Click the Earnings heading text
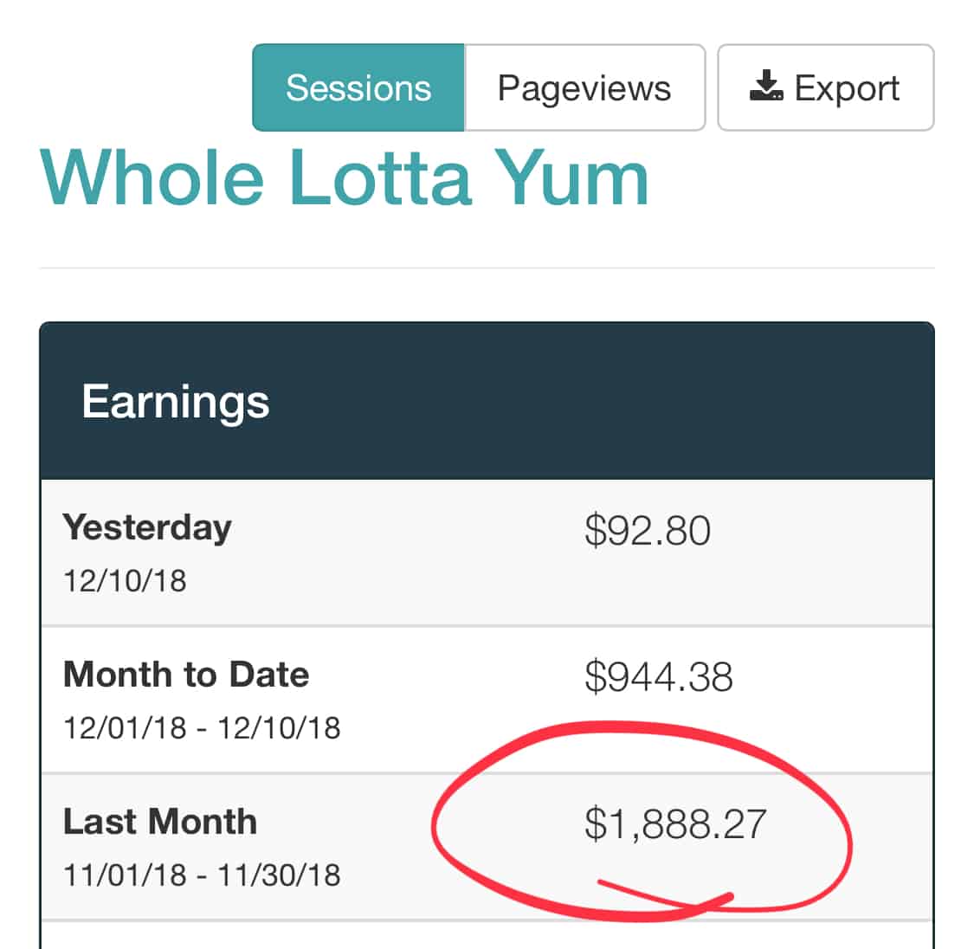This screenshot has width=974, height=949. click(175, 403)
